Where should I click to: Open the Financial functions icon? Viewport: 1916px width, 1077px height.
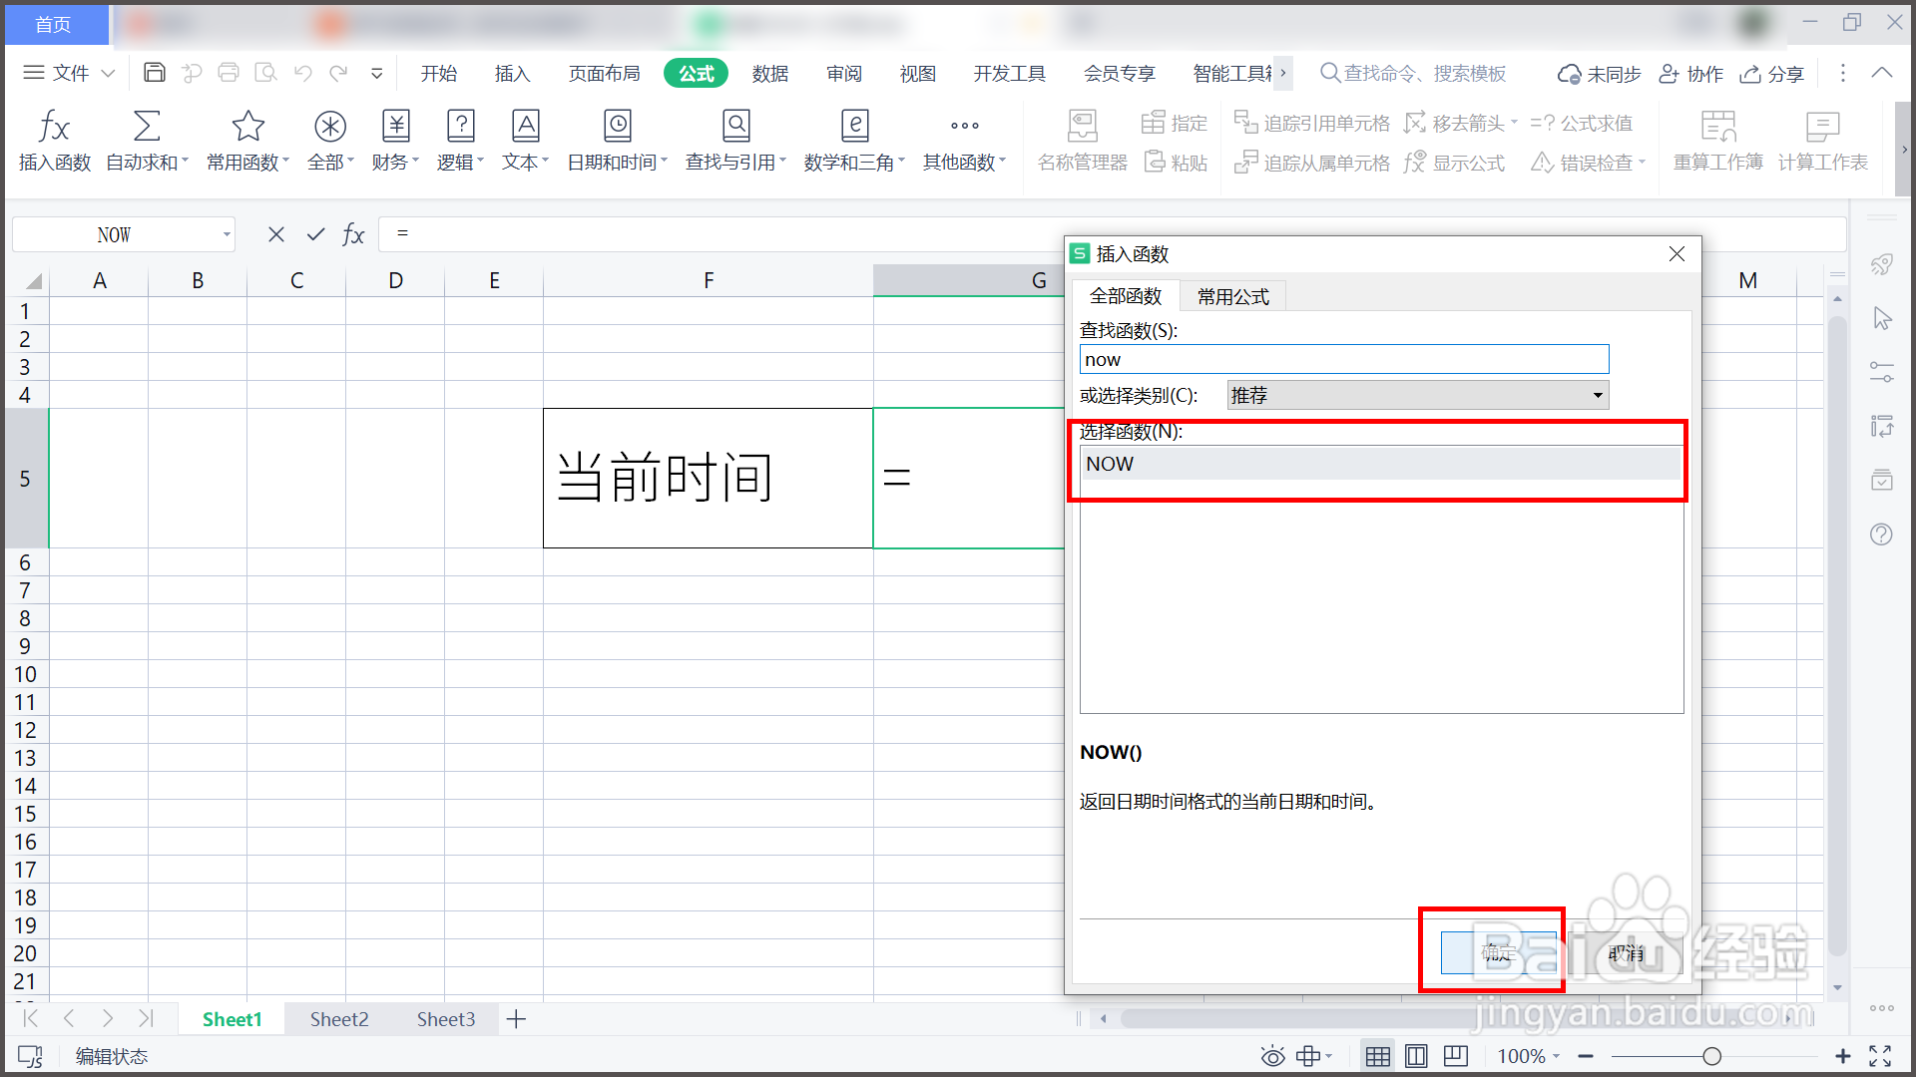click(396, 128)
